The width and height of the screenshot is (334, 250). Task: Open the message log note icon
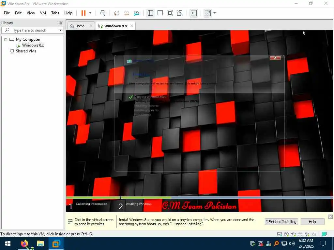pos(324,234)
